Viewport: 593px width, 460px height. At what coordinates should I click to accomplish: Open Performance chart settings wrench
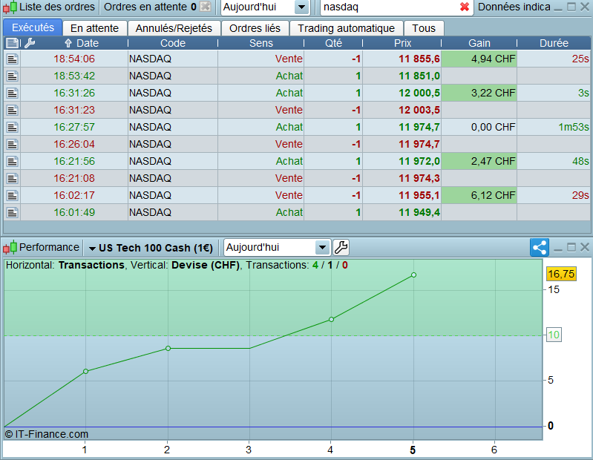pos(341,248)
